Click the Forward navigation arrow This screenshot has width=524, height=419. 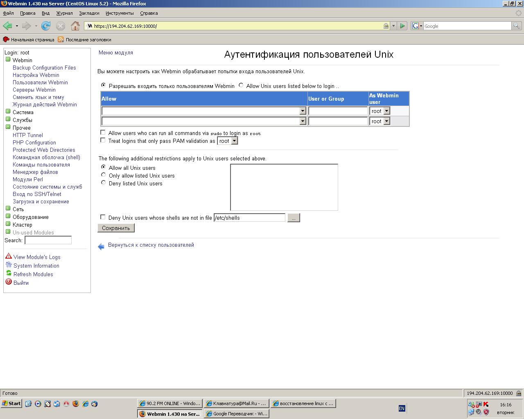click(x=26, y=26)
